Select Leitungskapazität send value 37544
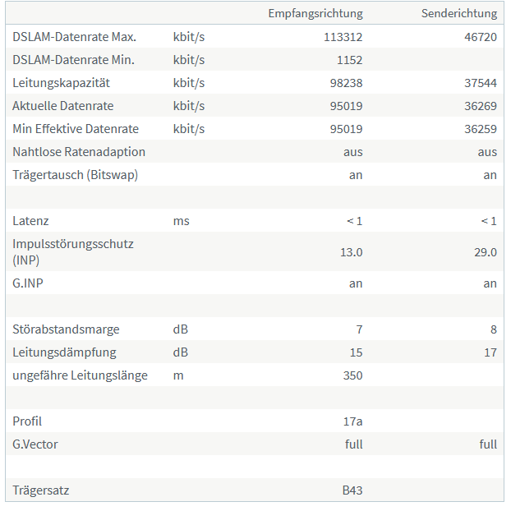This screenshot has width=511, height=511. pyautogui.click(x=481, y=83)
